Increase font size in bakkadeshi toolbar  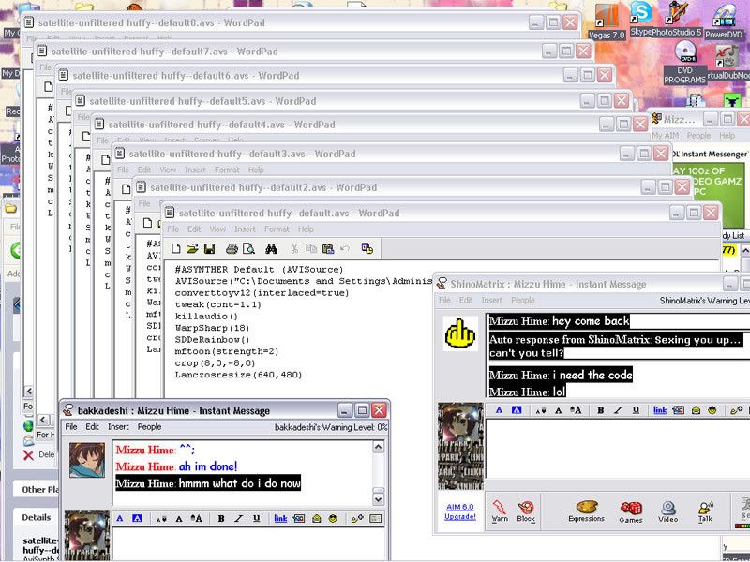tap(197, 519)
